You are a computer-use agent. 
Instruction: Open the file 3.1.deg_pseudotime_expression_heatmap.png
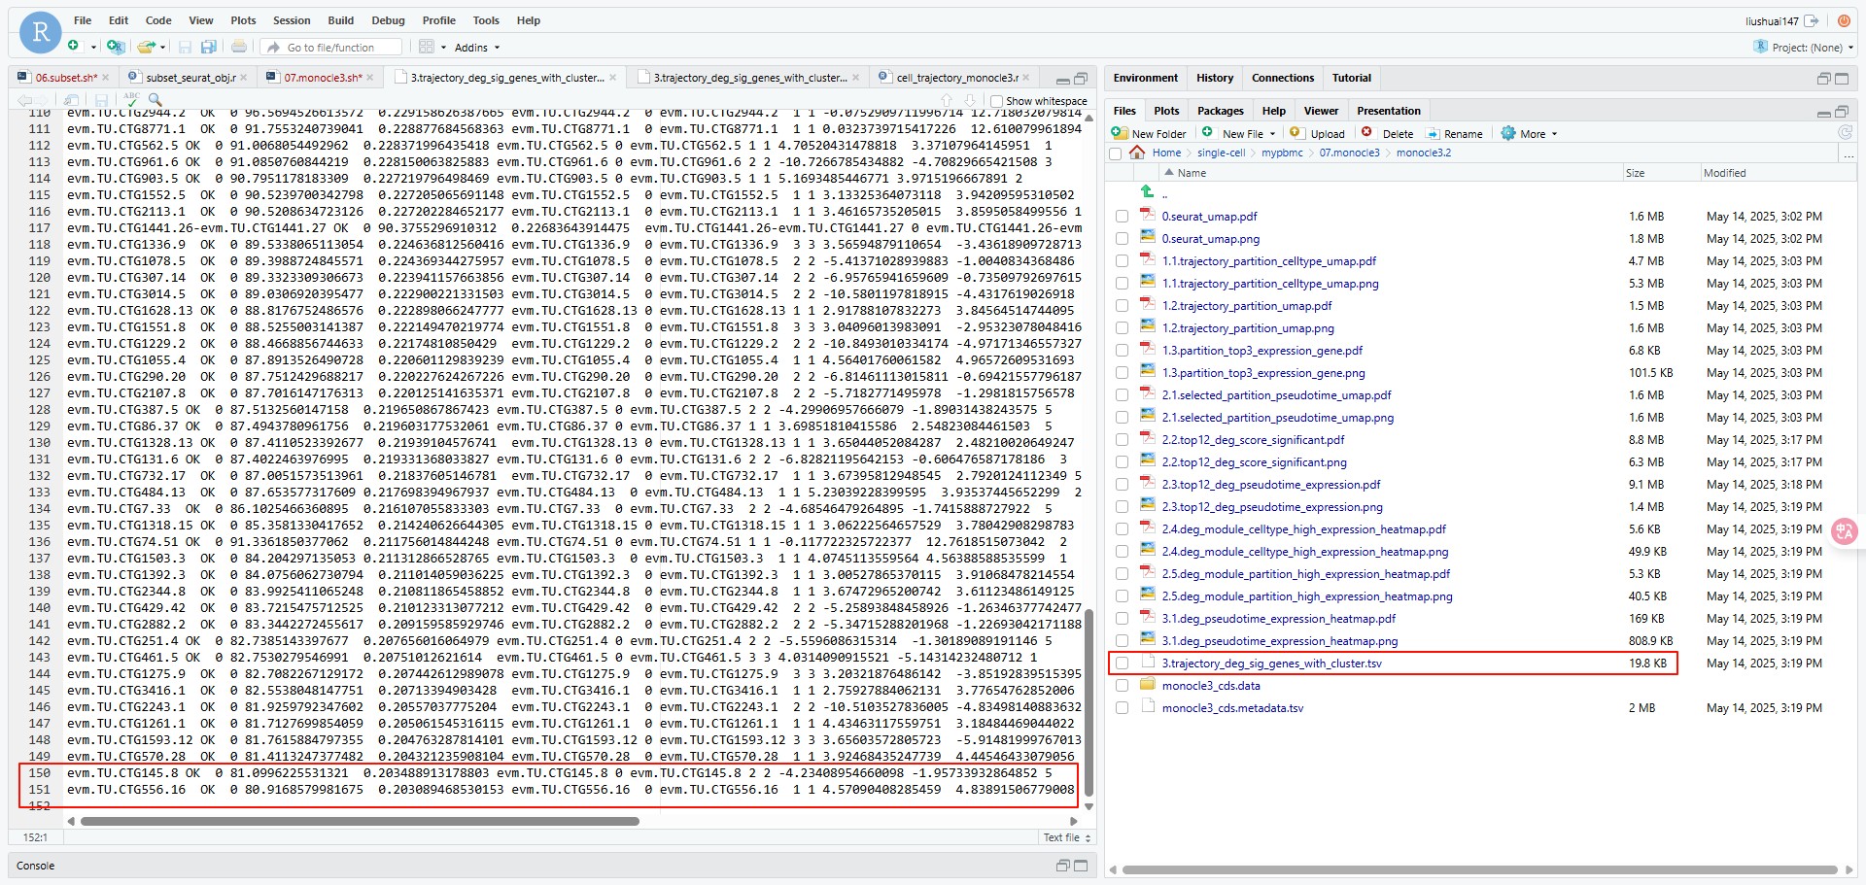[1279, 641]
